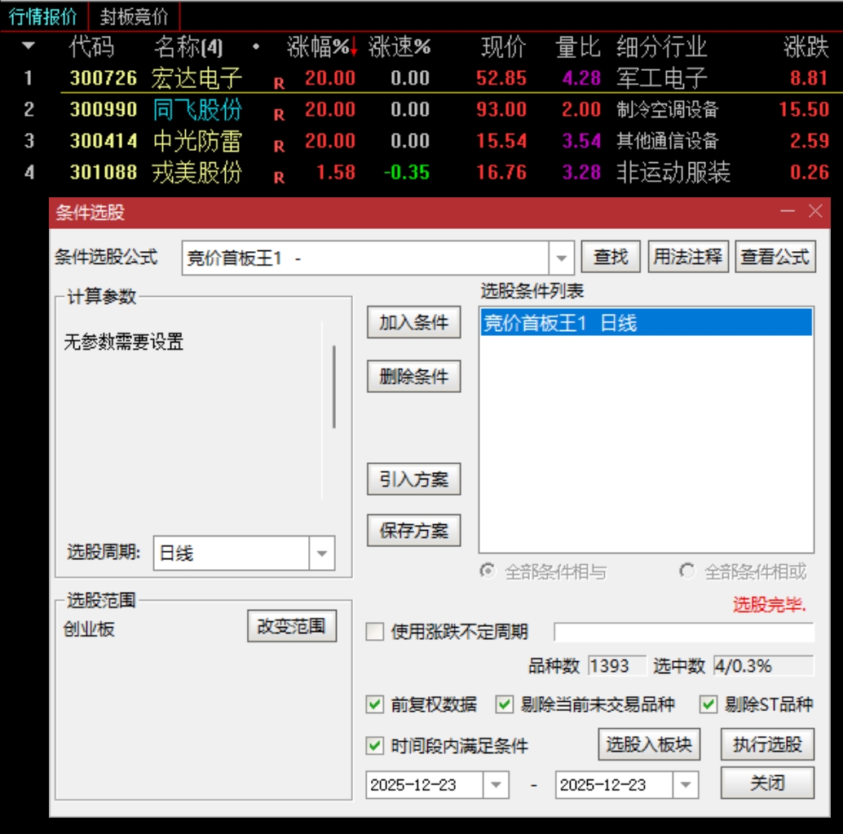Screen dimensions: 843x834
Task: Click the 非运动服装 industry cell
Action: coord(673,173)
